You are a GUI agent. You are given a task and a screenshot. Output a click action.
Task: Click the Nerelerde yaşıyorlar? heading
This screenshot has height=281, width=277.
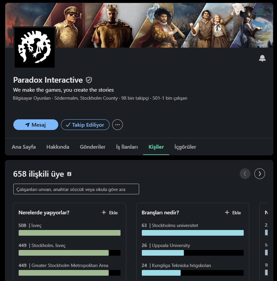click(x=44, y=213)
